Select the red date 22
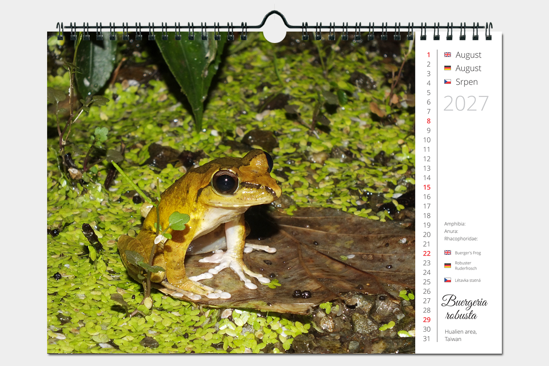The width and height of the screenshot is (549, 366). [426, 253]
